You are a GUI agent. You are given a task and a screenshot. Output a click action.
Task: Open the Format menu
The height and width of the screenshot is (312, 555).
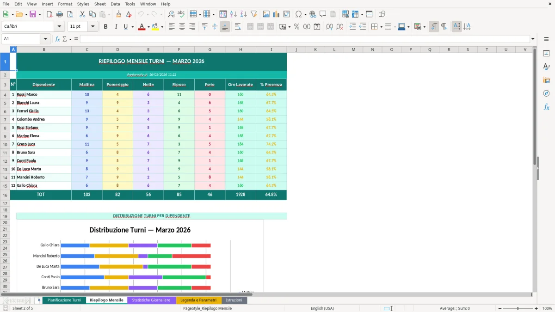coord(65,4)
